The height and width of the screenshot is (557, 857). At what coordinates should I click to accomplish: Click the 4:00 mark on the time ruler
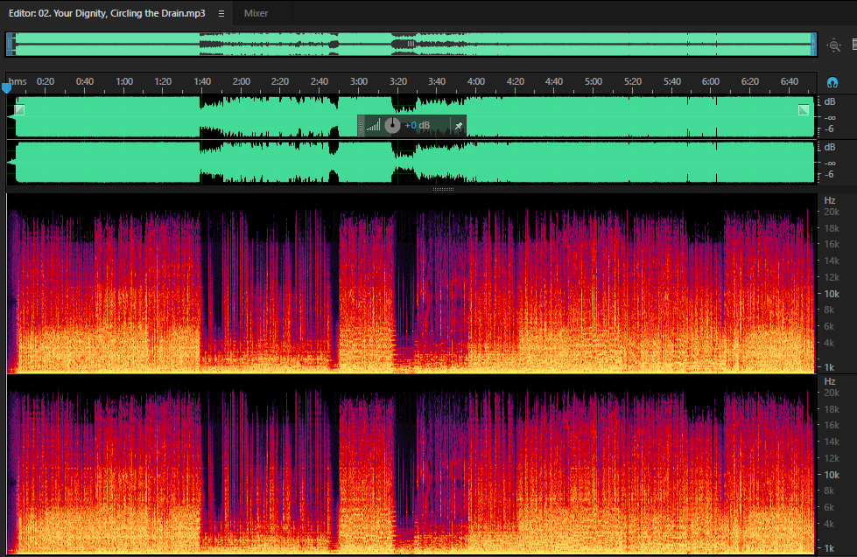476,81
